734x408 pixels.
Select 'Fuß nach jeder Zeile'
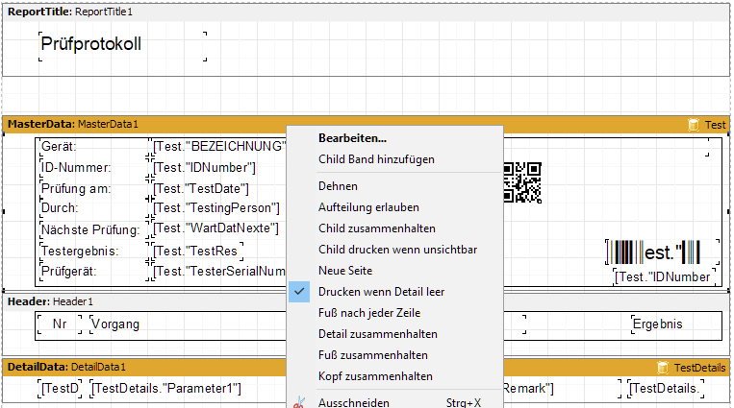(x=369, y=313)
